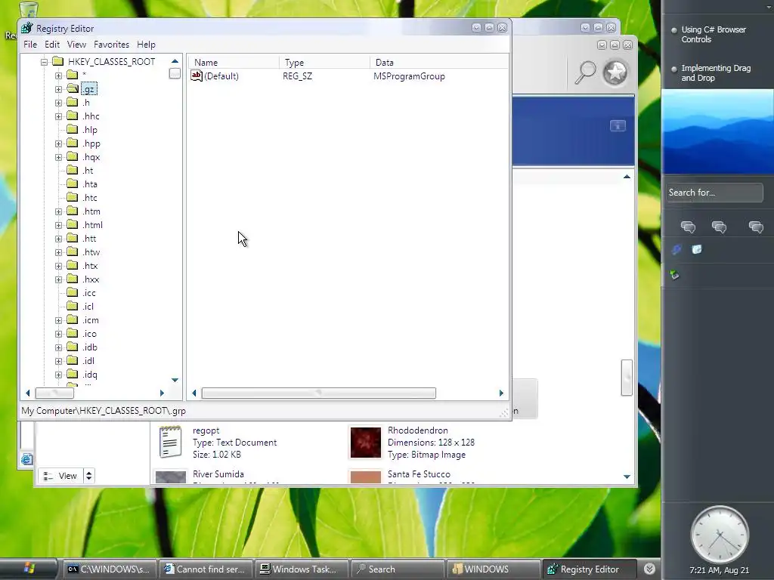Image resolution: width=774 pixels, height=580 pixels.
Task: Click the tree pane scroll up arrow
Action: click(x=175, y=61)
